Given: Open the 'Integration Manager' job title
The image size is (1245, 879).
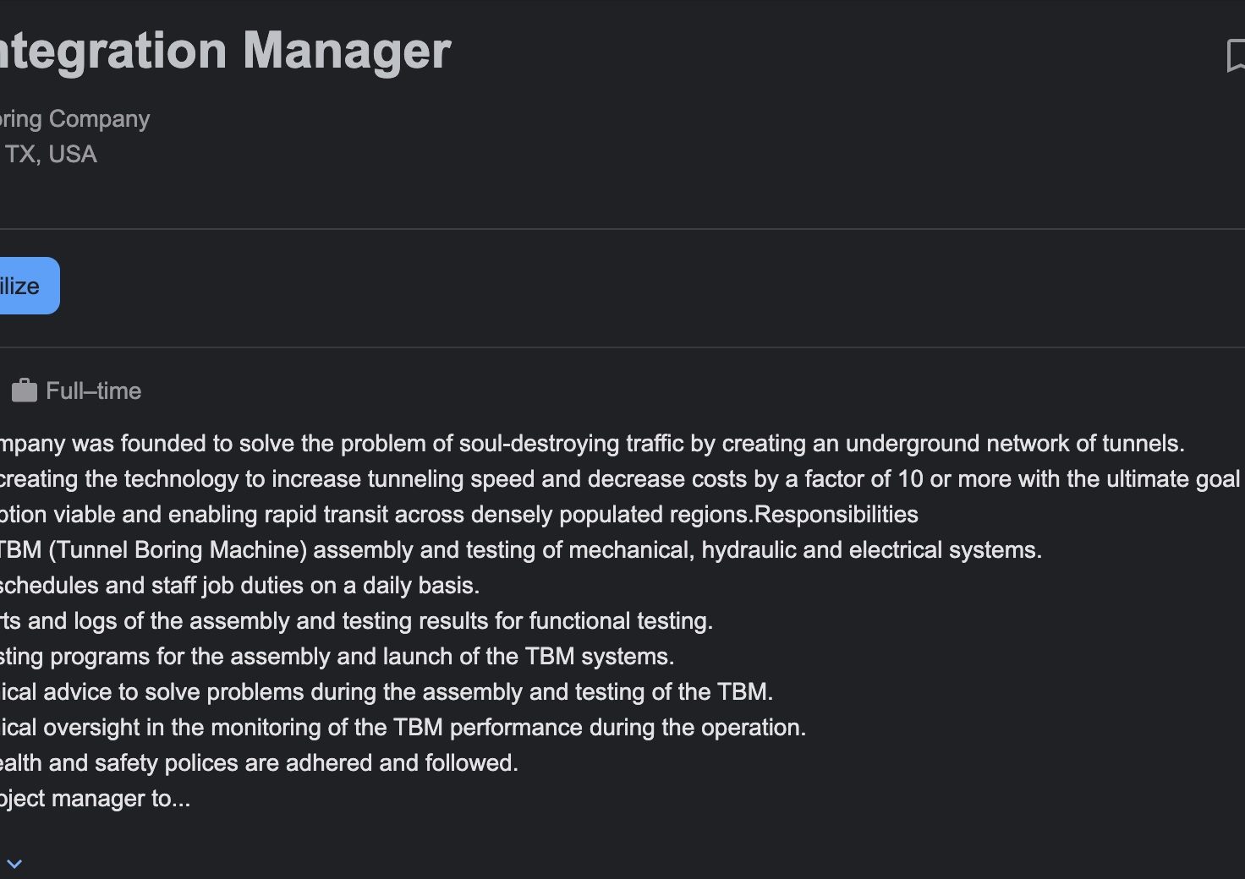Looking at the screenshot, I should coord(225,51).
